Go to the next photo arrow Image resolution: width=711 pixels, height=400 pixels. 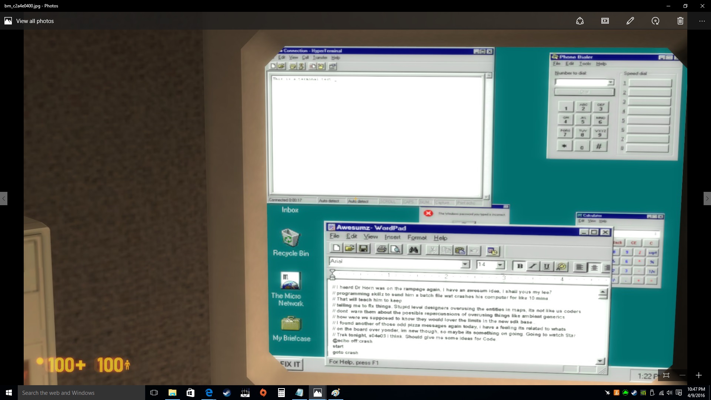(707, 199)
